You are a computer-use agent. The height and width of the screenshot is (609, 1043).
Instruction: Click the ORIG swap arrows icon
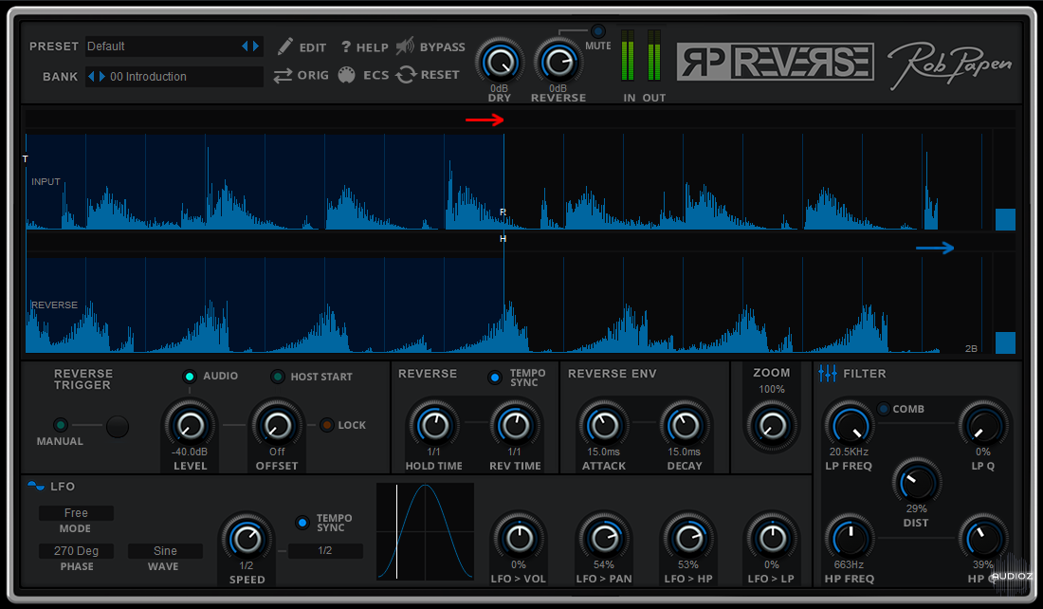[283, 75]
